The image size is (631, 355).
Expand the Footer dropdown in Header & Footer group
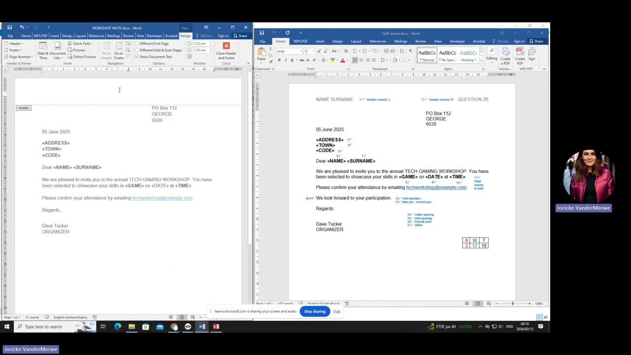tap(13, 50)
